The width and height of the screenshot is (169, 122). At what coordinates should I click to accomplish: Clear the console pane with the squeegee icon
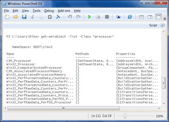[x=58, y=17]
